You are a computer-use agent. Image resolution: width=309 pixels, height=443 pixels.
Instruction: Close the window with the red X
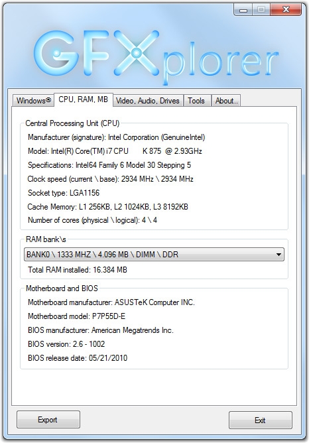[286, 10]
